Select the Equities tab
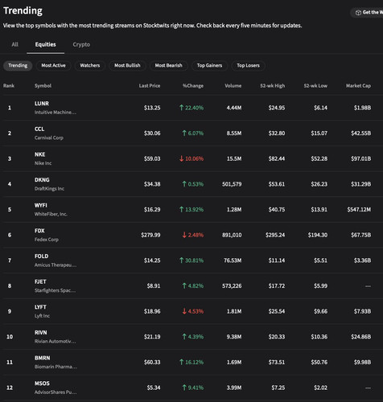This screenshot has height=402, width=383. [x=45, y=44]
